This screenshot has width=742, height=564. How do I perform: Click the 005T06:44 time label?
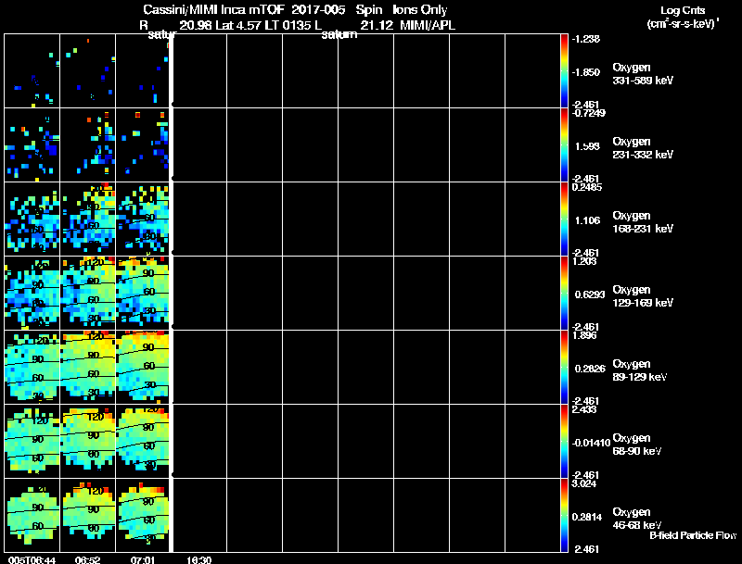[x=32, y=560]
